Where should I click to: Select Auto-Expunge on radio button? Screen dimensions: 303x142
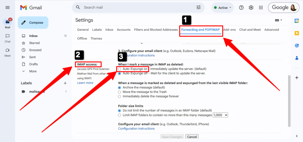[120, 69]
